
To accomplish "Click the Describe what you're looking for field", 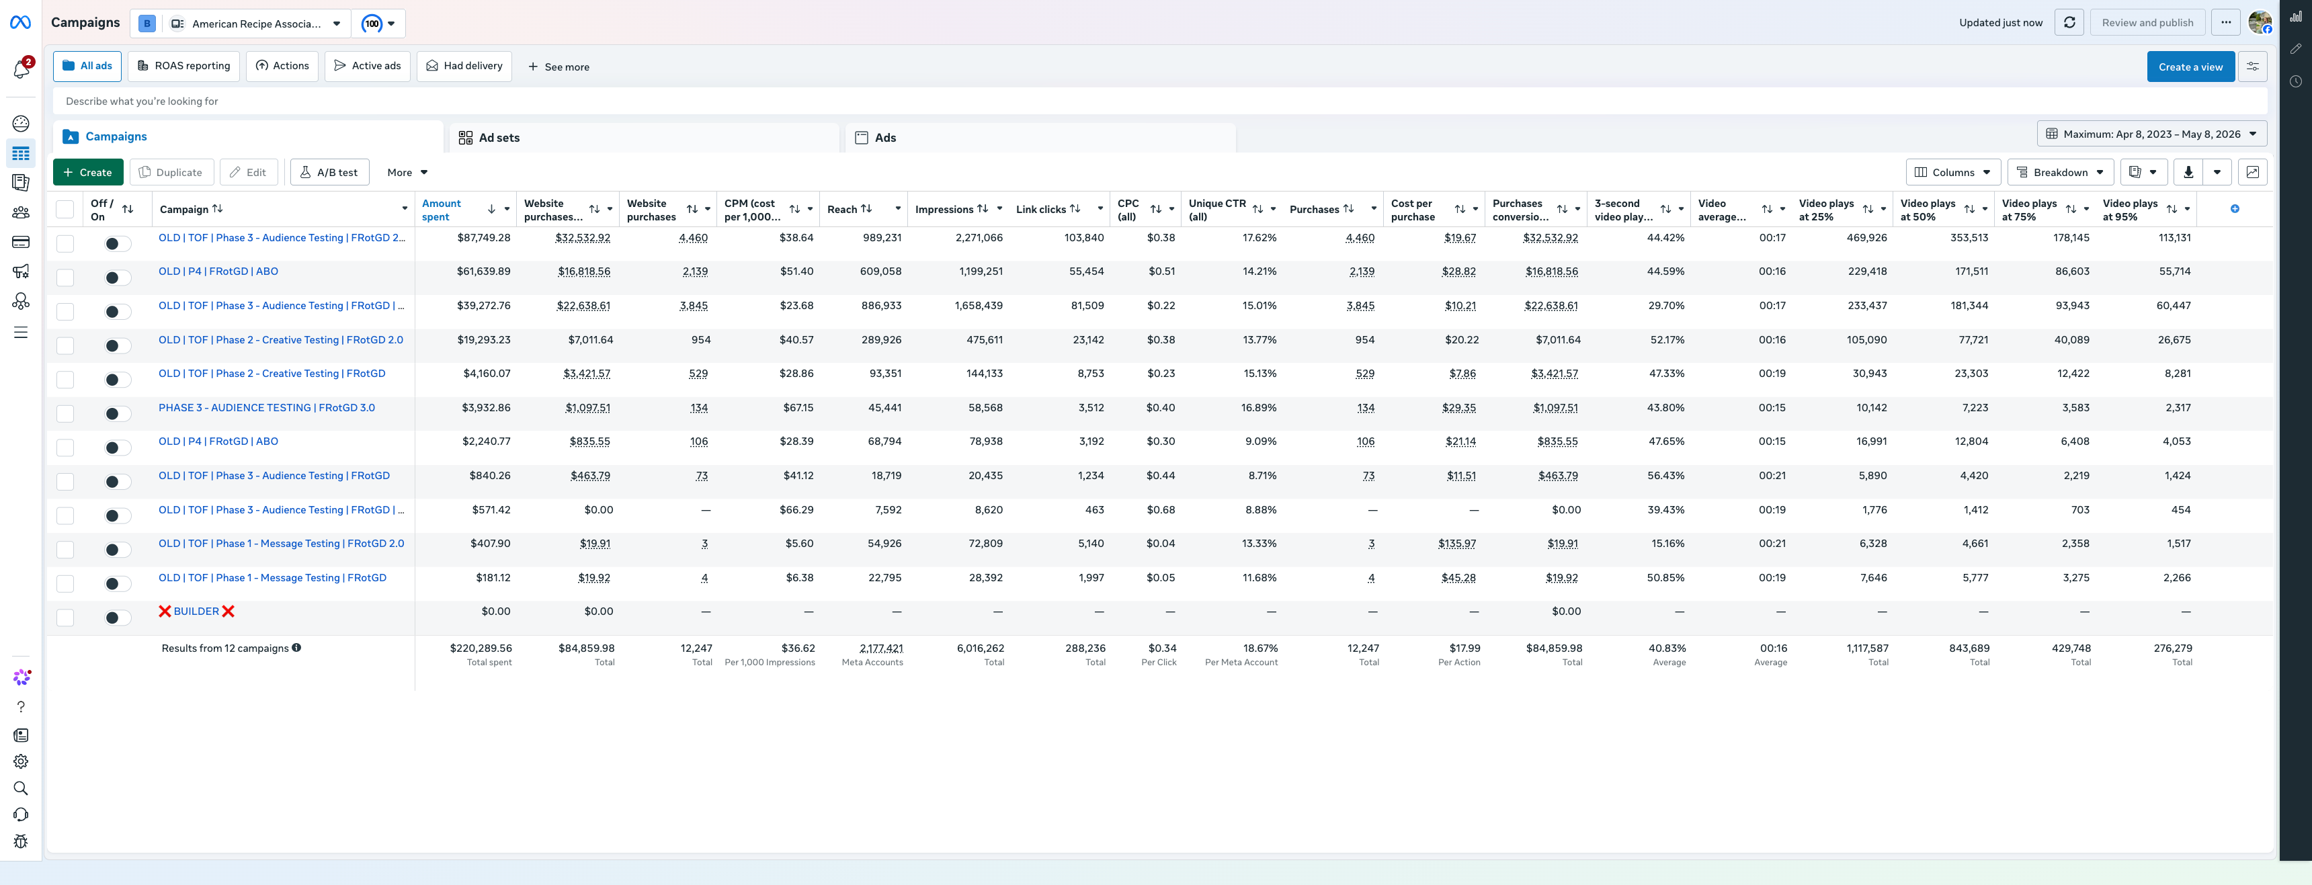I will coord(1161,101).
